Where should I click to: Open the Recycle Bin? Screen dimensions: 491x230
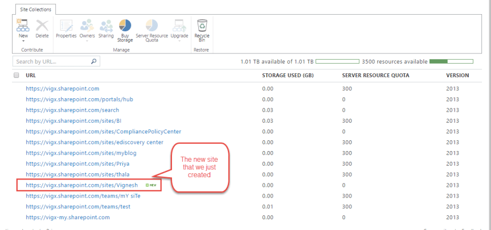202,25
